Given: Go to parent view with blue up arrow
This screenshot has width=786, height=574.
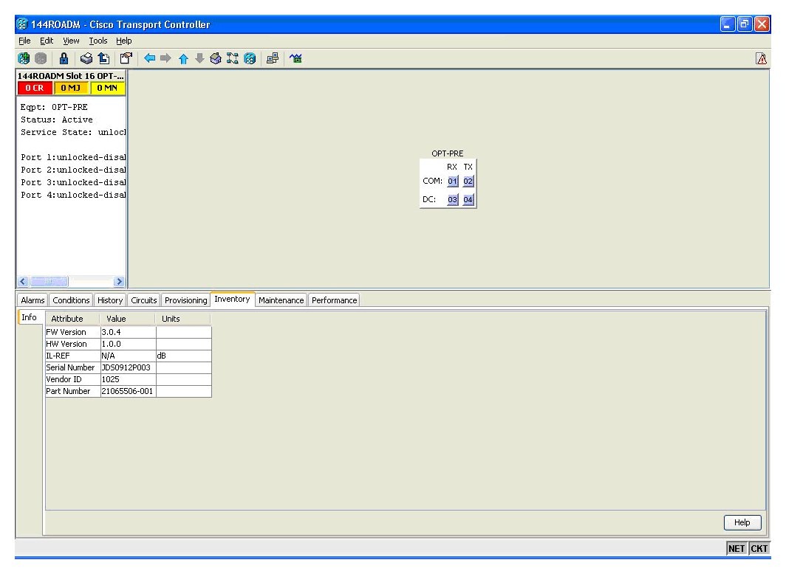Looking at the screenshot, I should (183, 58).
